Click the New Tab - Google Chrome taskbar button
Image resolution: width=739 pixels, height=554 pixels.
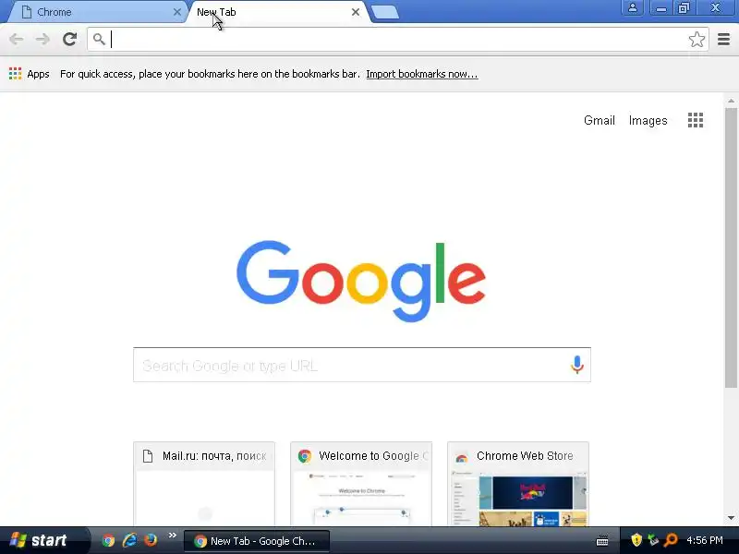point(257,541)
